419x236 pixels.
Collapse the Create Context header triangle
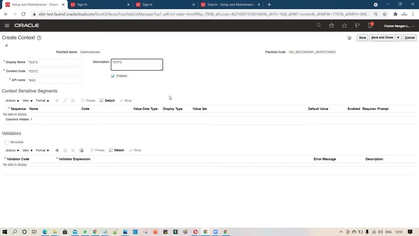point(6,45)
